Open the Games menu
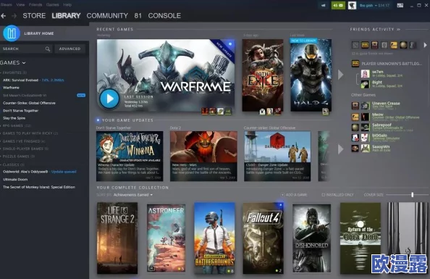This screenshot has width=430, height=279. (52, 4)
